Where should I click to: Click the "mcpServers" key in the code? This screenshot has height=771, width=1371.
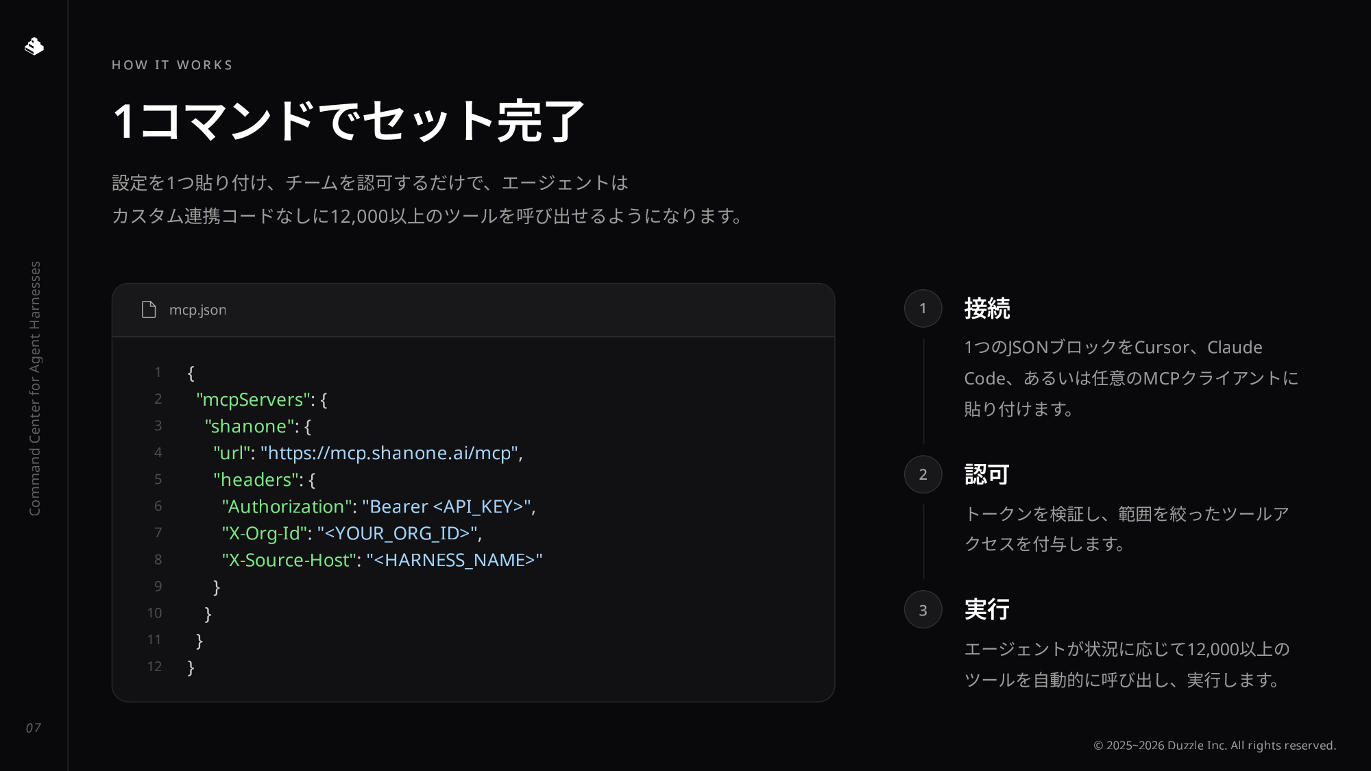pyautogui.click(x=253, y=400)
